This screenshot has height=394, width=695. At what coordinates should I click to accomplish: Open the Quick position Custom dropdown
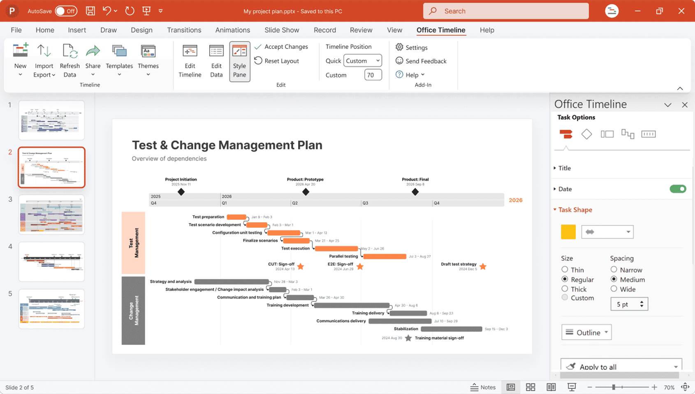(362, 61)
